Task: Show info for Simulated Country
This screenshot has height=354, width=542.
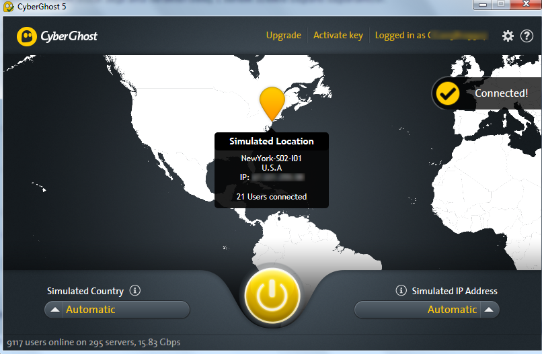Action: pyautogui.click(x=134, y=290)
